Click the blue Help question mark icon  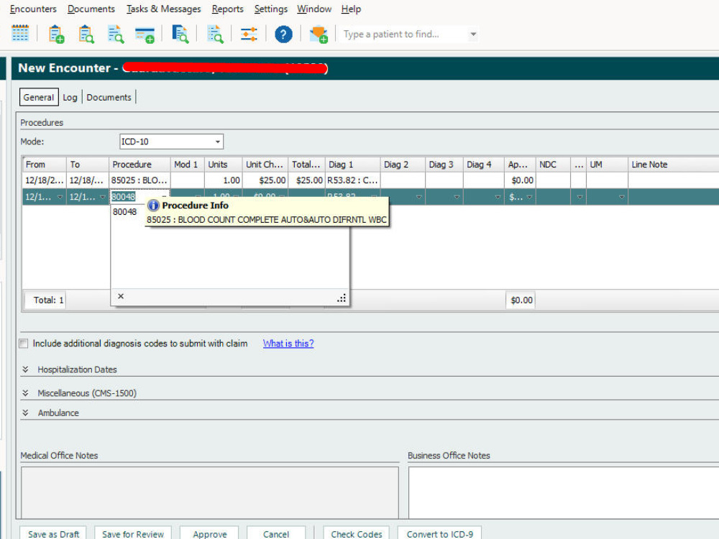pyautogui.click(x=283, y=34)
